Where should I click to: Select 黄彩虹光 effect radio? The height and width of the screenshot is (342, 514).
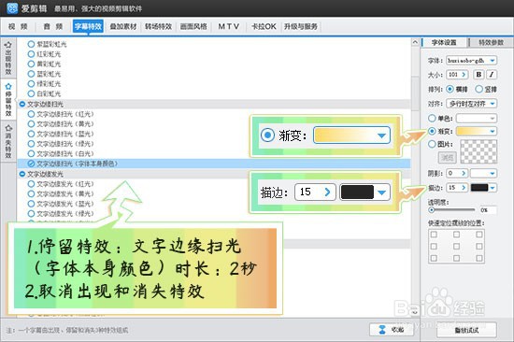point(31,64)
